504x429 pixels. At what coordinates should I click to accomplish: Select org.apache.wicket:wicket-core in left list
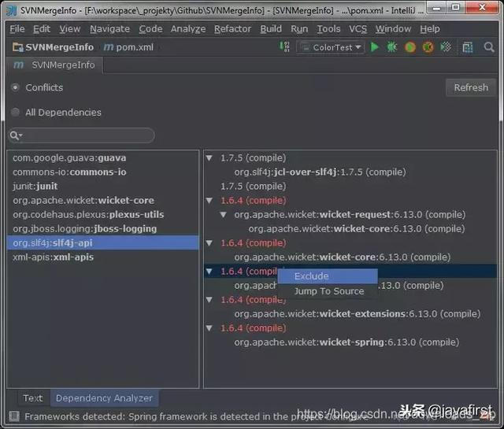pos(103,201)
